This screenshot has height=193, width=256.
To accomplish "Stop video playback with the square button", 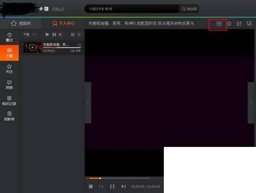I will [91, 186].
